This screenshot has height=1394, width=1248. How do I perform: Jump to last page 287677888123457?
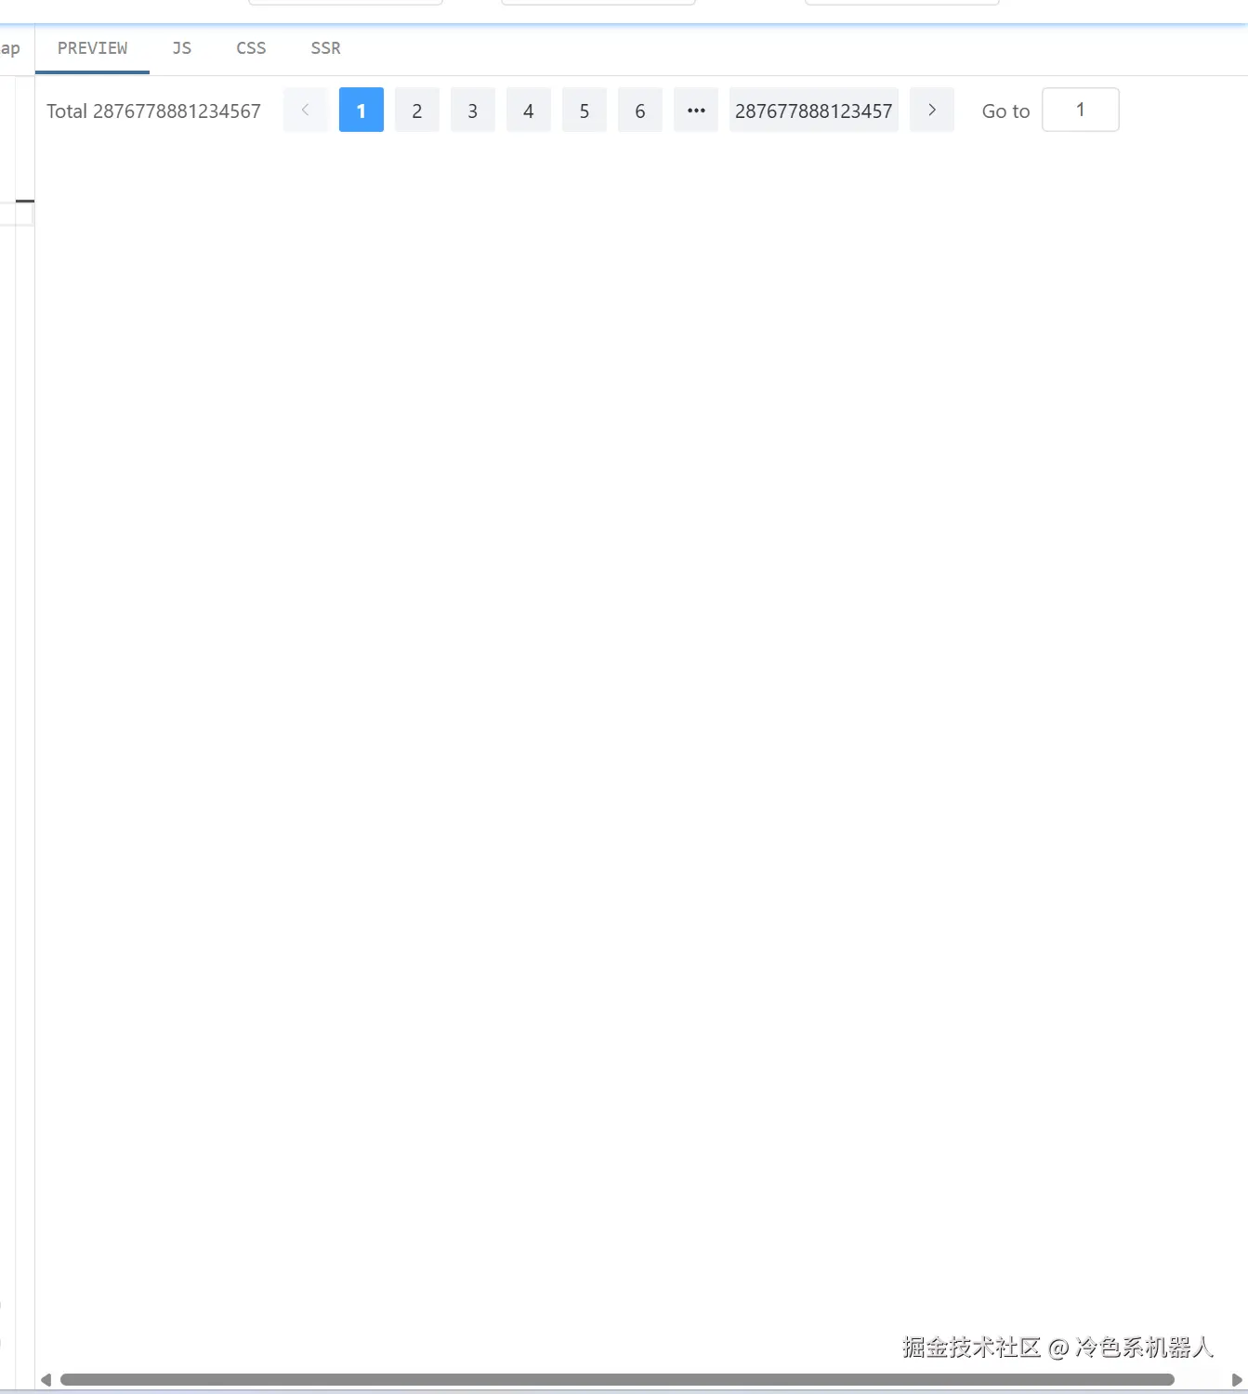click(813, 111)
